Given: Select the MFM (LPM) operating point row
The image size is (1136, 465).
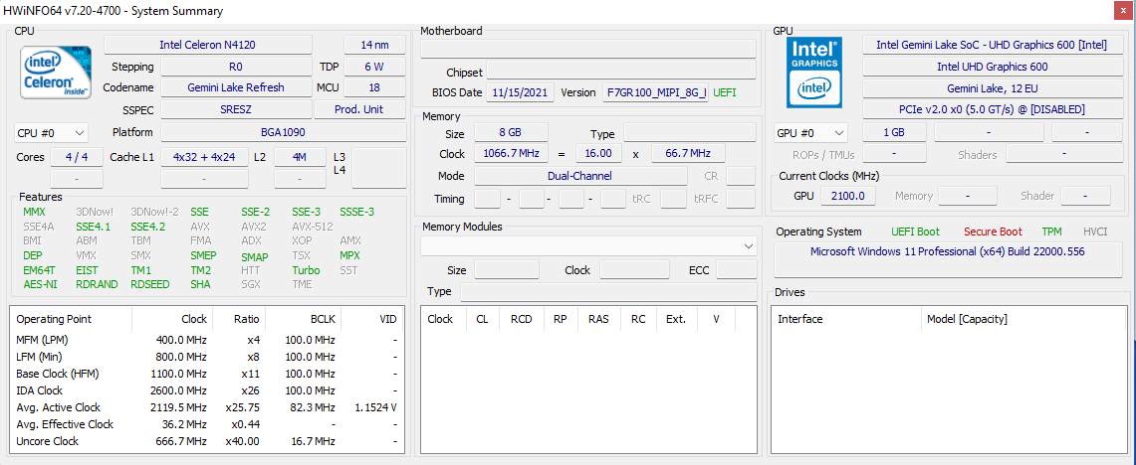Looking at the screenshot, I should 206,340.
